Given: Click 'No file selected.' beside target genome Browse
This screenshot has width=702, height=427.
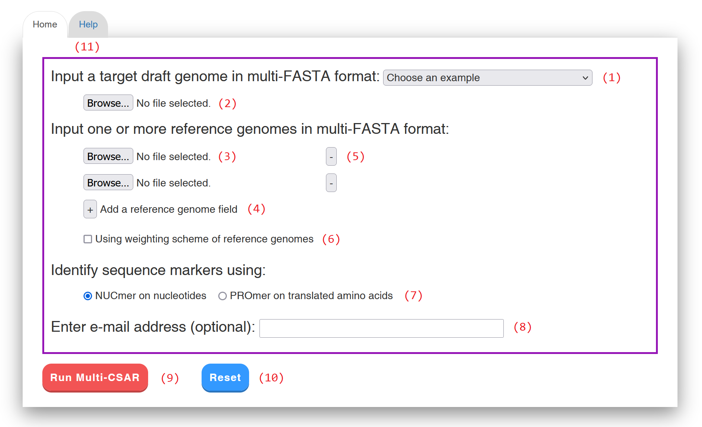Looking at the screenshot, I should pos(173,103).
